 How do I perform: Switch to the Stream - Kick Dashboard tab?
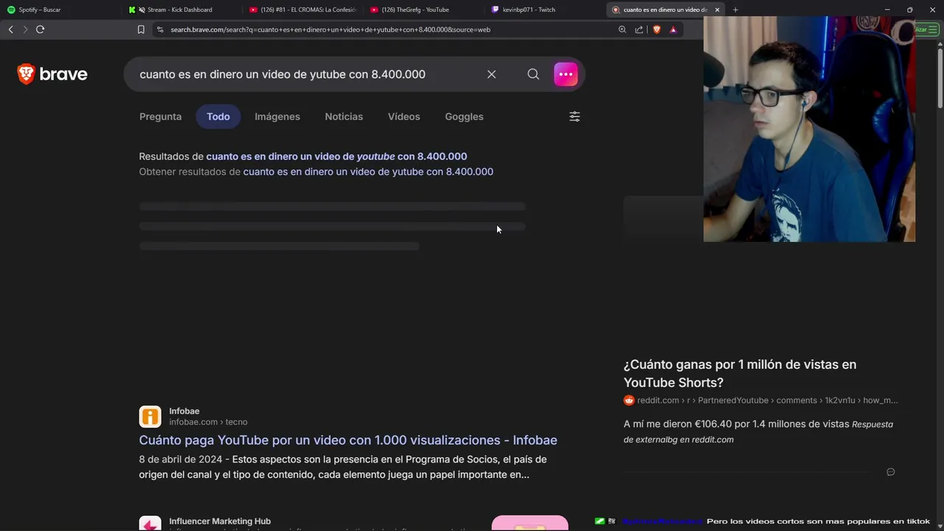tap(174, 10)
